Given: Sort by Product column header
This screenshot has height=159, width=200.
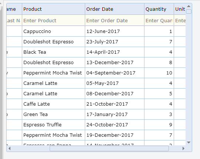Looking at the screenshot, I should click(x=53, y=9).
